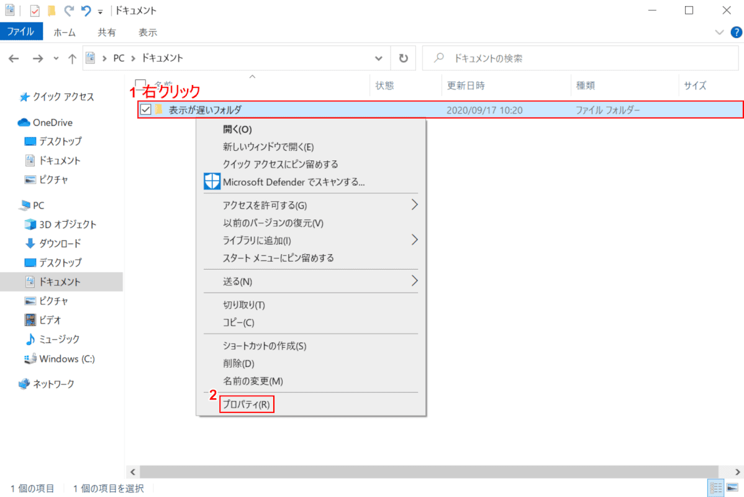The width and height of the screenshot is (744, 497).
Task: Select PC in the navigation pane
Action: pyautogui.click(x=32, y=206)
